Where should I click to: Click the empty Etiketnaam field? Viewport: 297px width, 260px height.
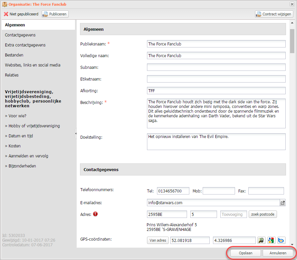pyautogui.click(x=216, y=79)
